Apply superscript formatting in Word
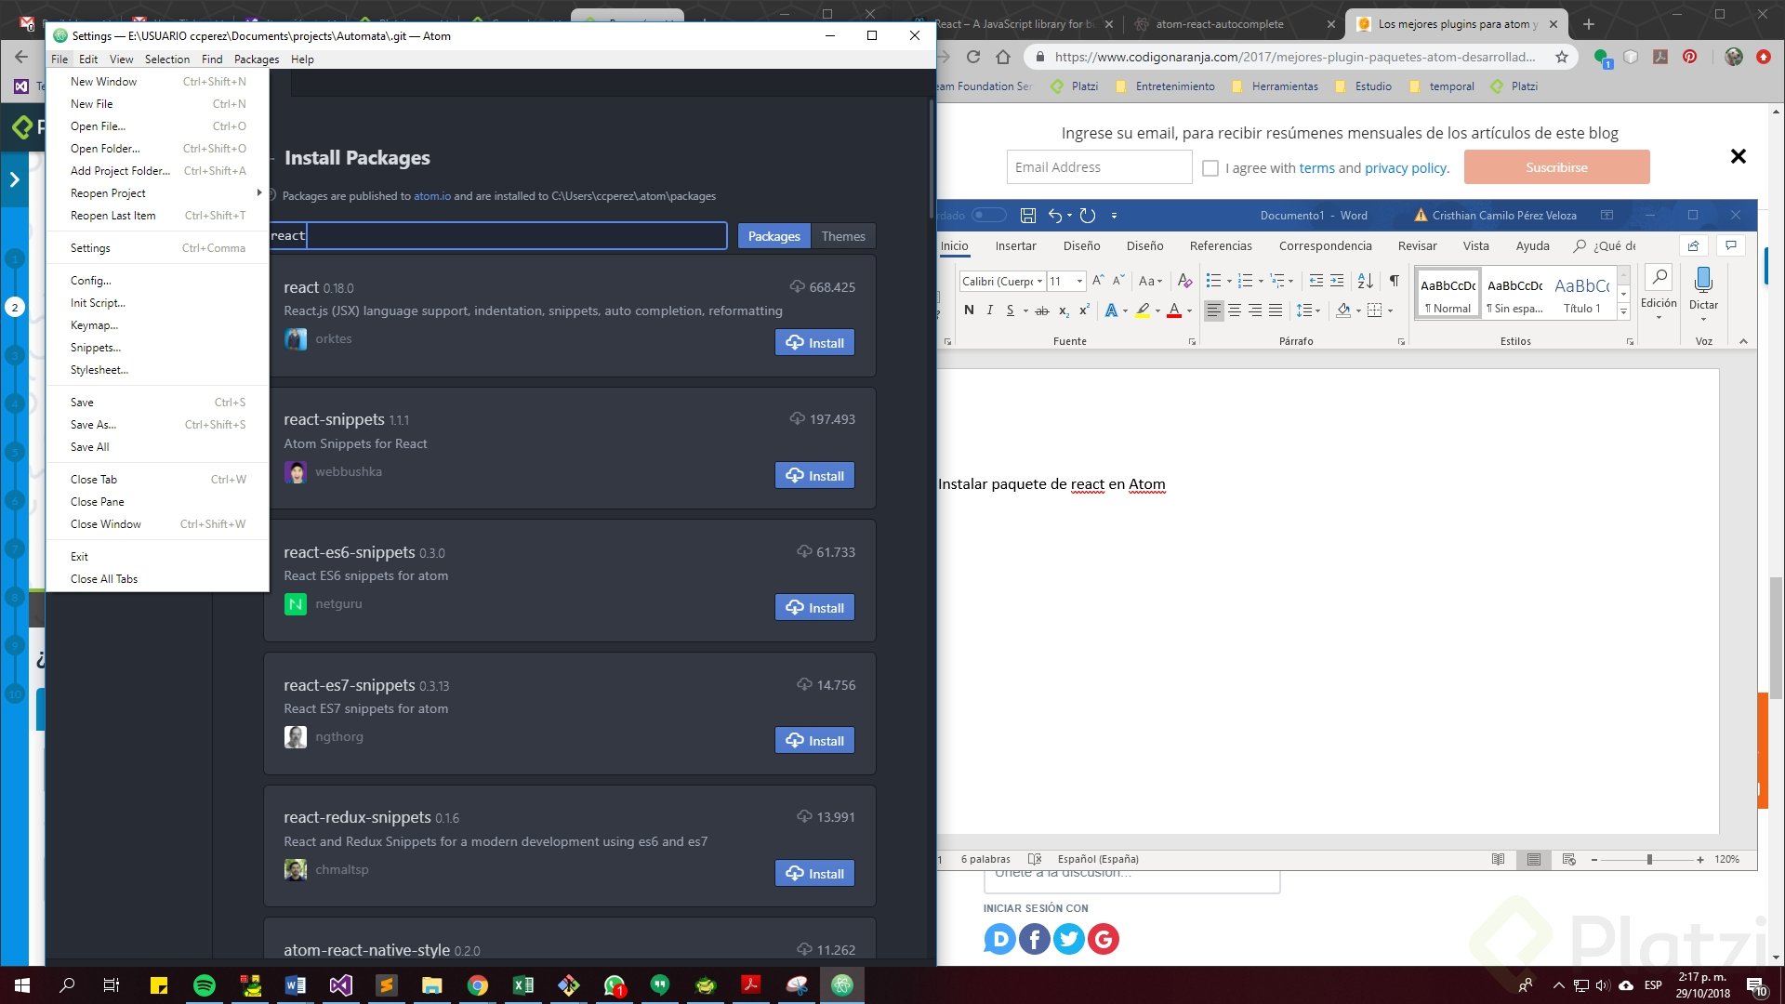Screen dimensions: 1785x1004 (x=1084, y=310)
